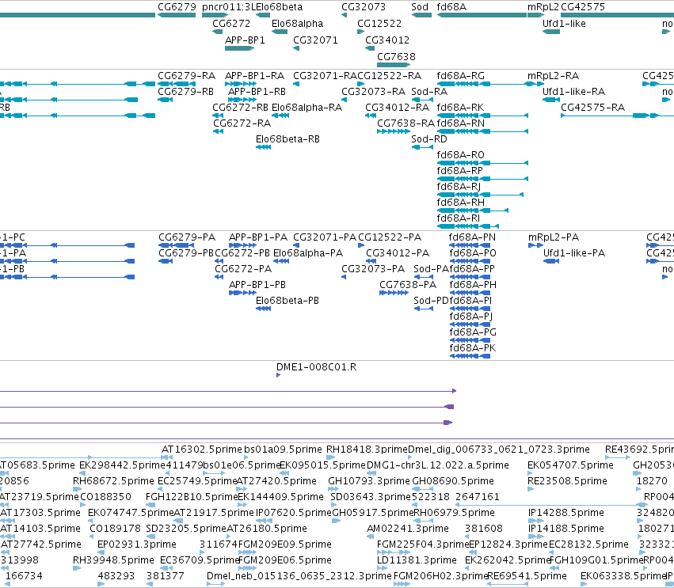Select EST LD11381.3prime

(417, 560)
